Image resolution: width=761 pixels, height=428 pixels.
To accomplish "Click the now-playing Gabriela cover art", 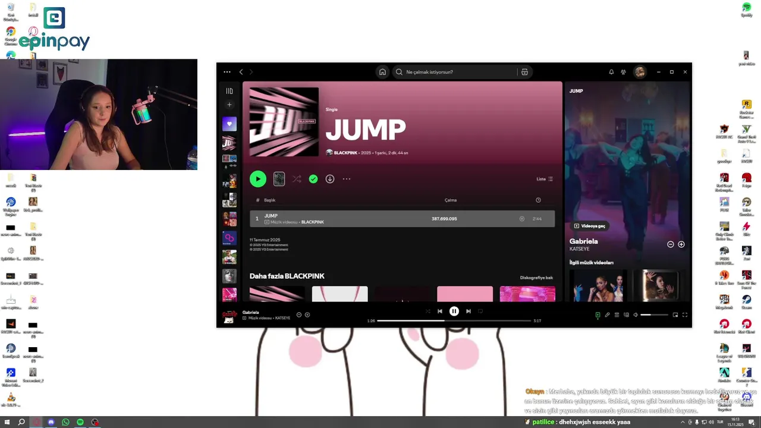I will pos(229,315).
